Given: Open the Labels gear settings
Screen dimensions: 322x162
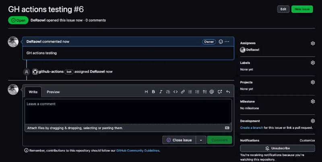Looking at the screenshot, I should tap(313, 63).
